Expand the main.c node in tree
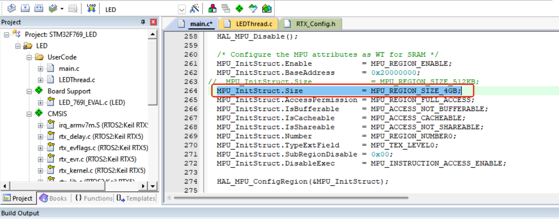Viewport: 559px width, 219px height. pyautogui.click(x=41, y=69)
